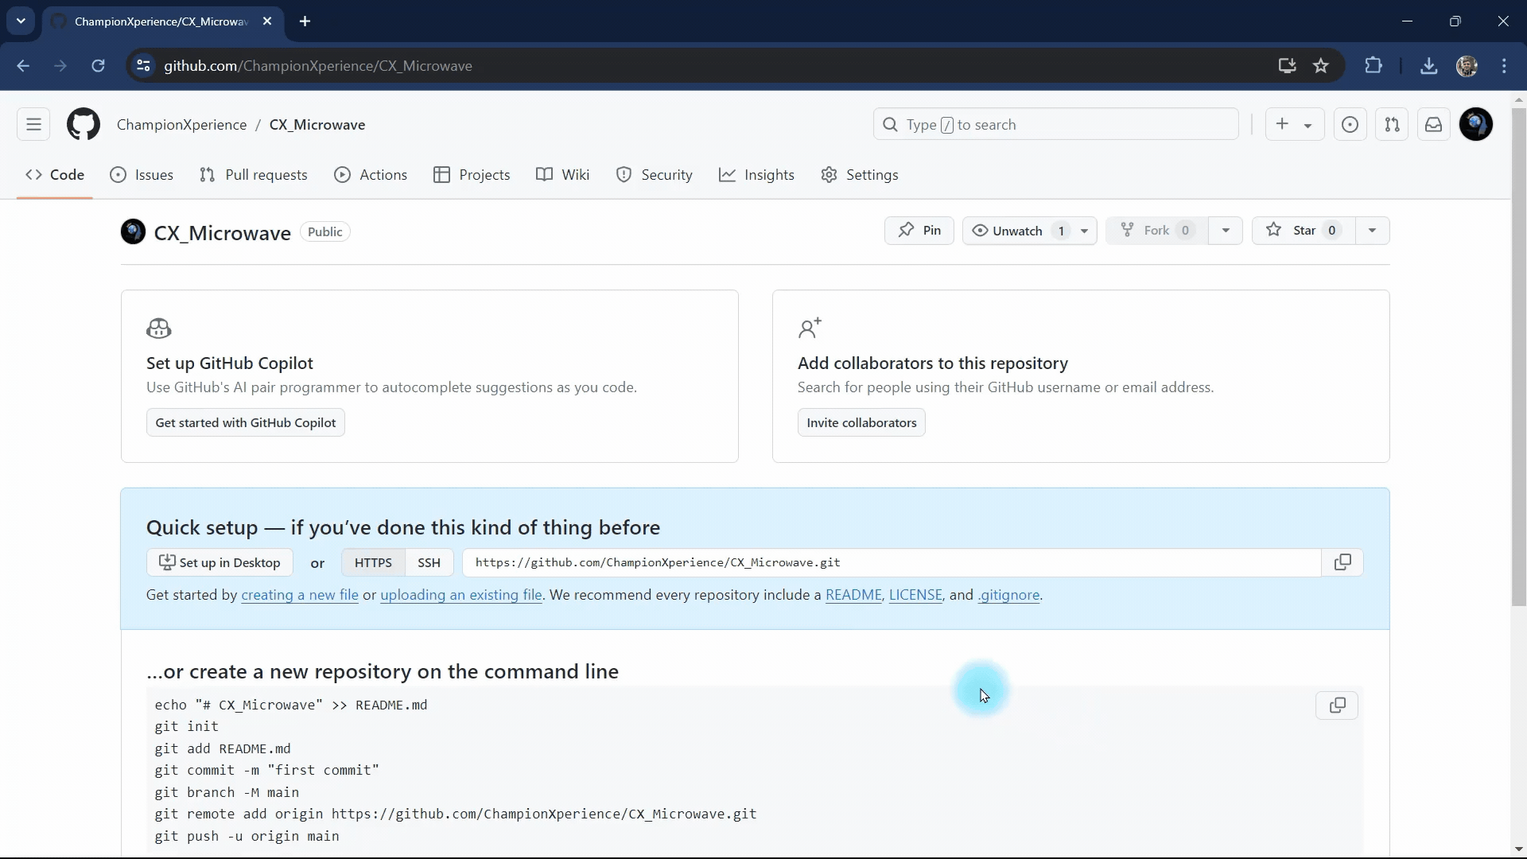Switch to the Security tab

(655, 175)
